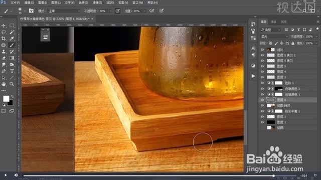The width and height of the screenshot is (321, 180).
Task: Select the Crop tool
Action: point(4,38)
